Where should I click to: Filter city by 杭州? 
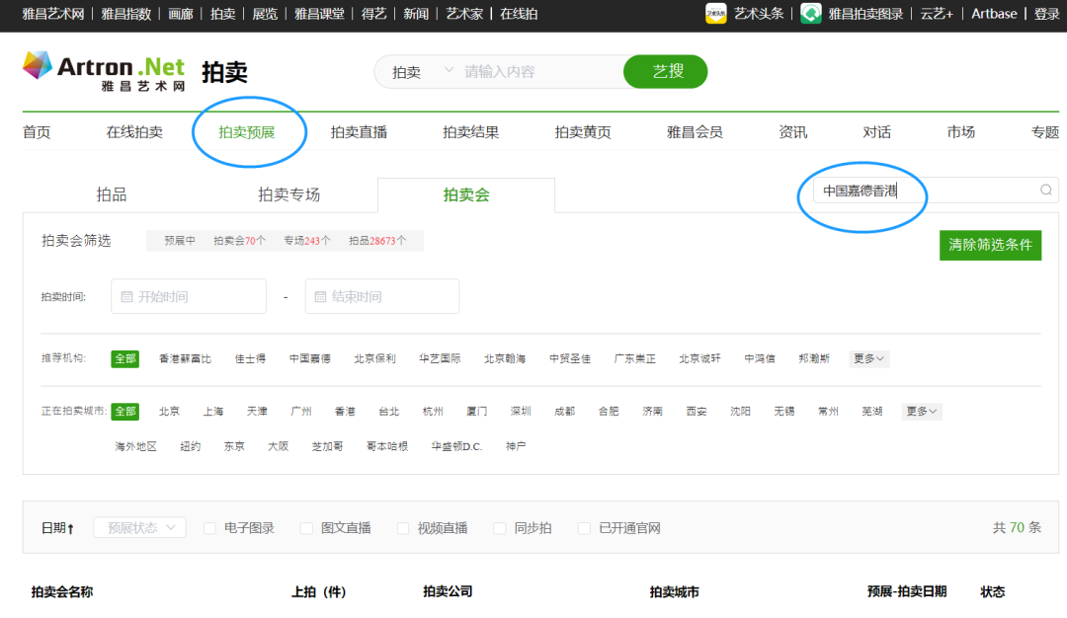tap(433, 412)
